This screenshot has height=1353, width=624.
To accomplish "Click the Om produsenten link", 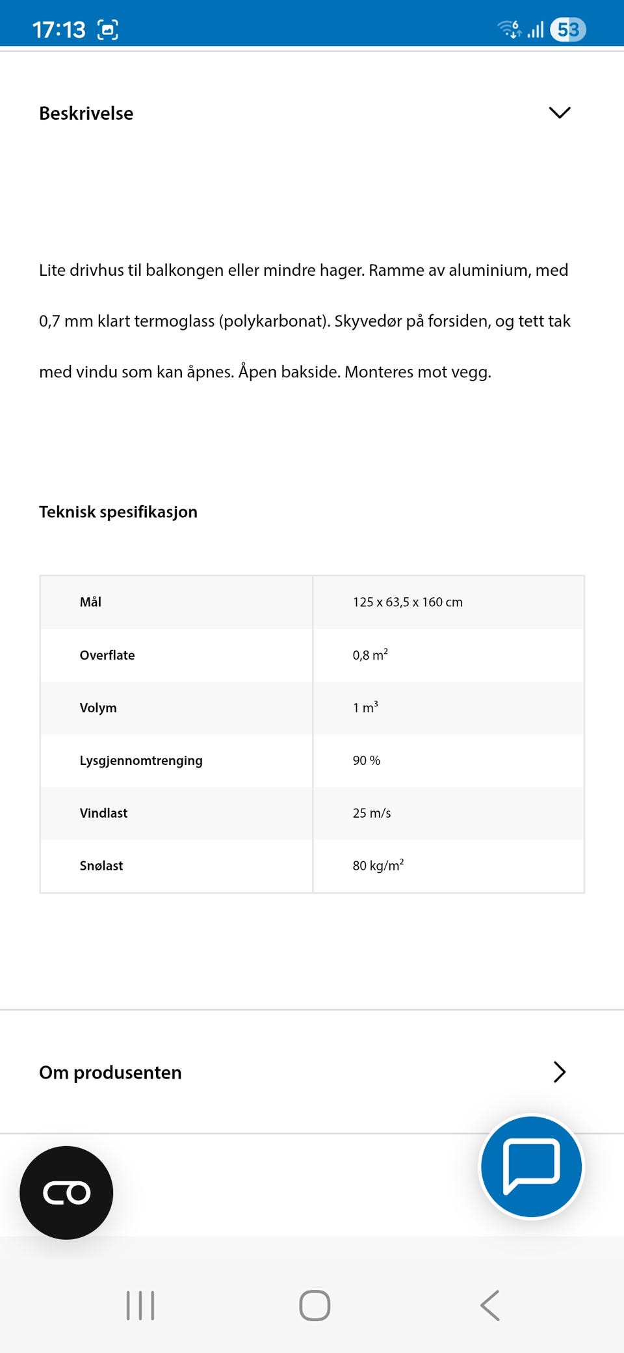I will [x=110, y=1072].
